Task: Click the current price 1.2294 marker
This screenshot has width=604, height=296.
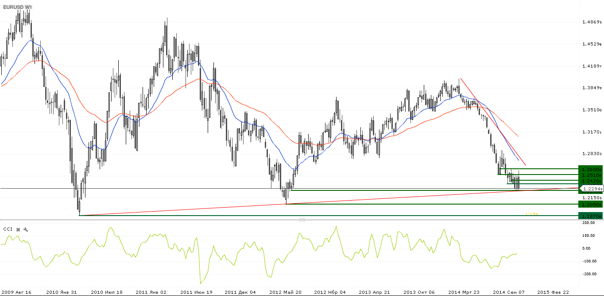Action: click(592, 189)
